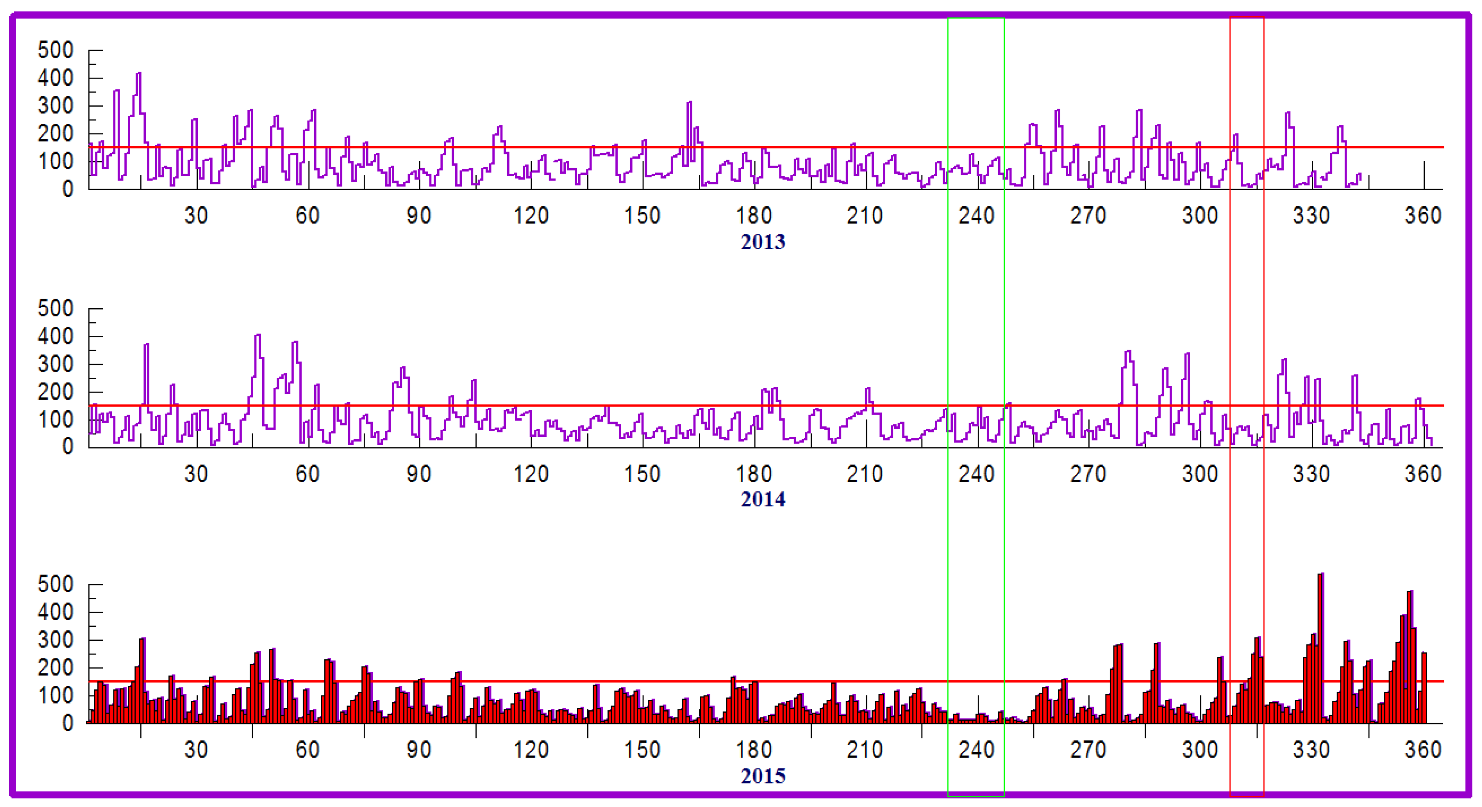Click the 100 y-axis label of 2015 chart
The width and height of the screenshot is (1482, 807).
pyautogui.click(x=55, y=695)
